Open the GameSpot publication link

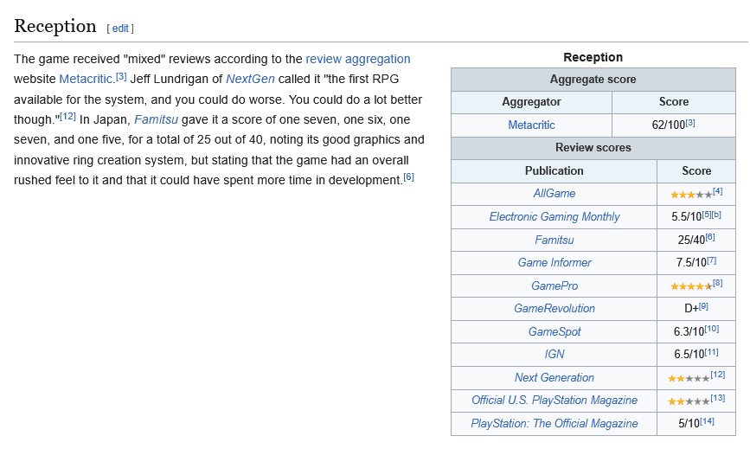(x=554, y=331)
